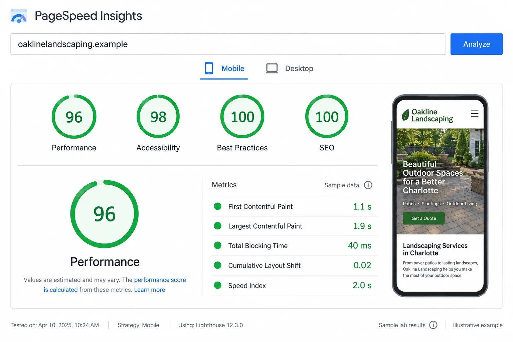Click the 'Cumulative Layout Shift' metric label
Image resolution: width=513 pixels, height=342 pixels.
[x=265, y=266]
